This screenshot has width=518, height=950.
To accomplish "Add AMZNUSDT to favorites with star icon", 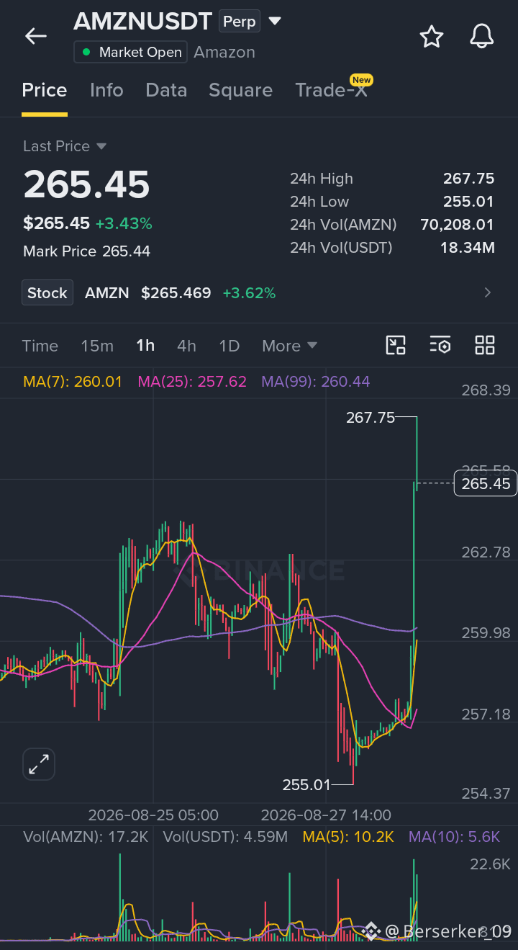I will click(x=432, y=36).
